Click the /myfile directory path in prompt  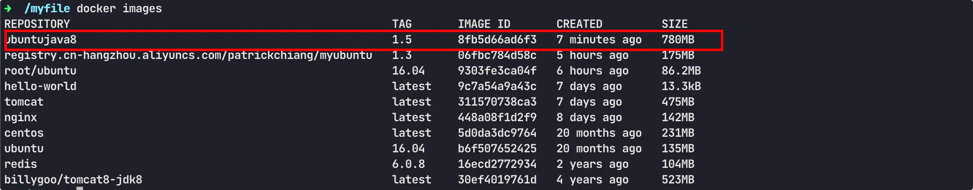[x=47, y=9]
